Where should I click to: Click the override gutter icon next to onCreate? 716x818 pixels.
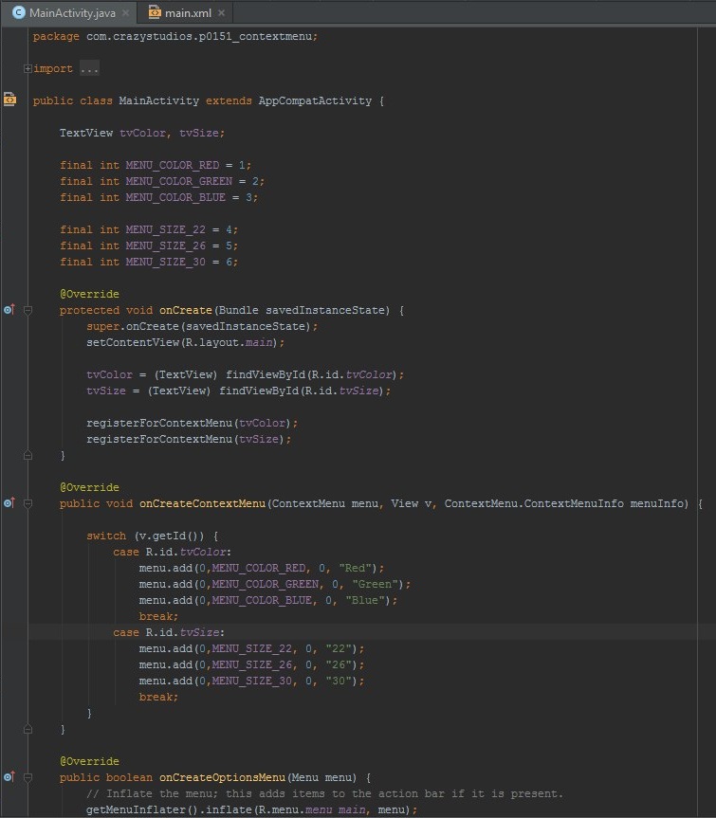(9, 309)
